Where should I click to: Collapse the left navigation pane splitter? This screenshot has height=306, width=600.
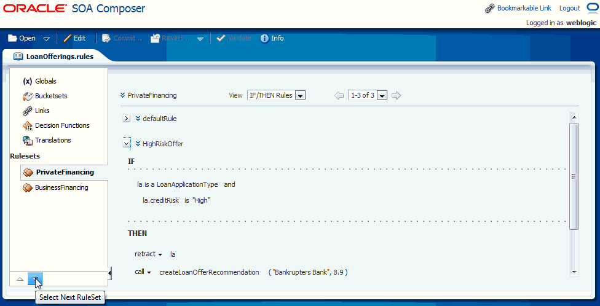(x=110, y=273)
